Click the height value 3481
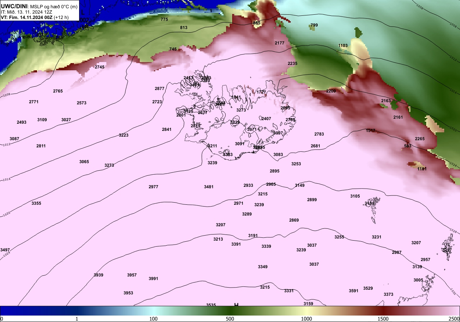460x322 pixels. coord(209,187)
